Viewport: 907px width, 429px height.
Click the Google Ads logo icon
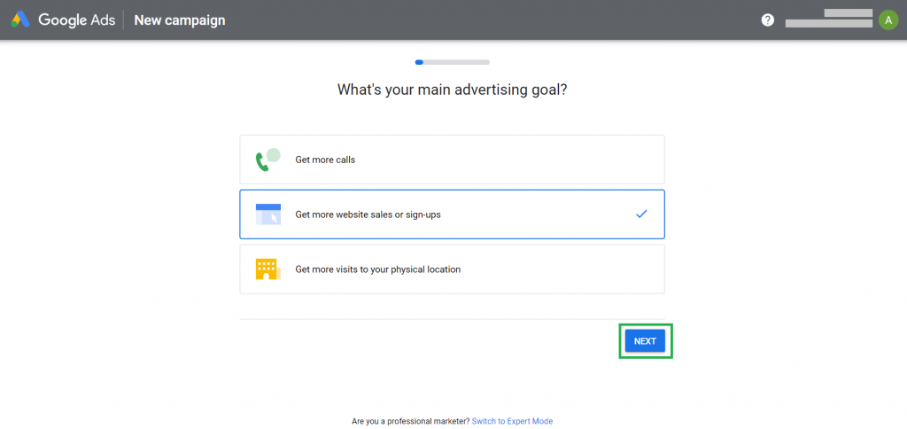(20, 20)
